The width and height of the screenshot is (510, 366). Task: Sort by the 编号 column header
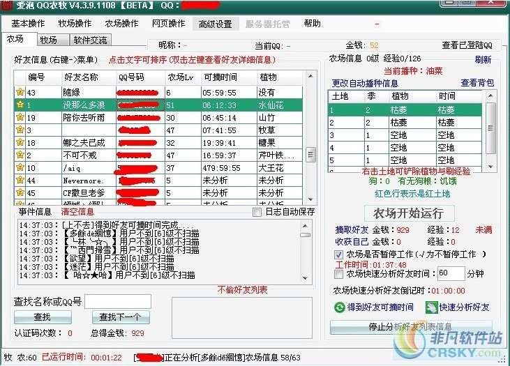pyautogui.click(x=43, y=77)
